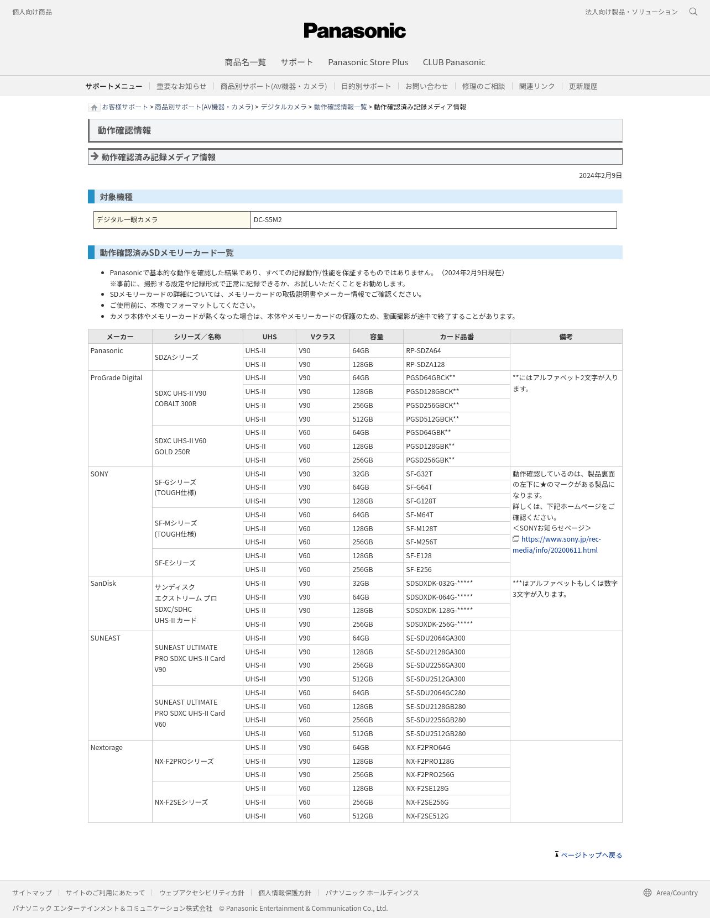The image size is (710, 918).
Task: Click the SDZAシリーズ series cell
Action: click(x=197, y=358)
